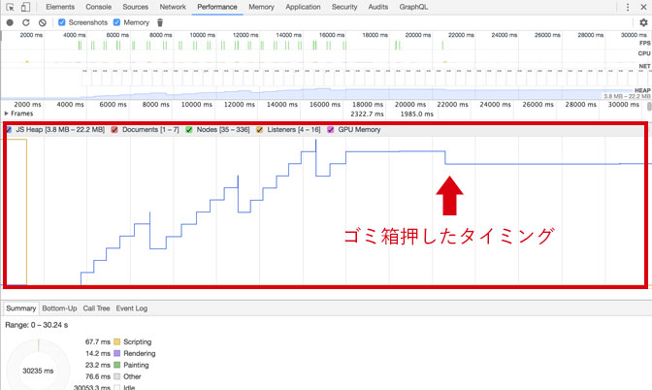
Task: Toggle JS Heap counter checkbox
Action: [x=9, y=130]
